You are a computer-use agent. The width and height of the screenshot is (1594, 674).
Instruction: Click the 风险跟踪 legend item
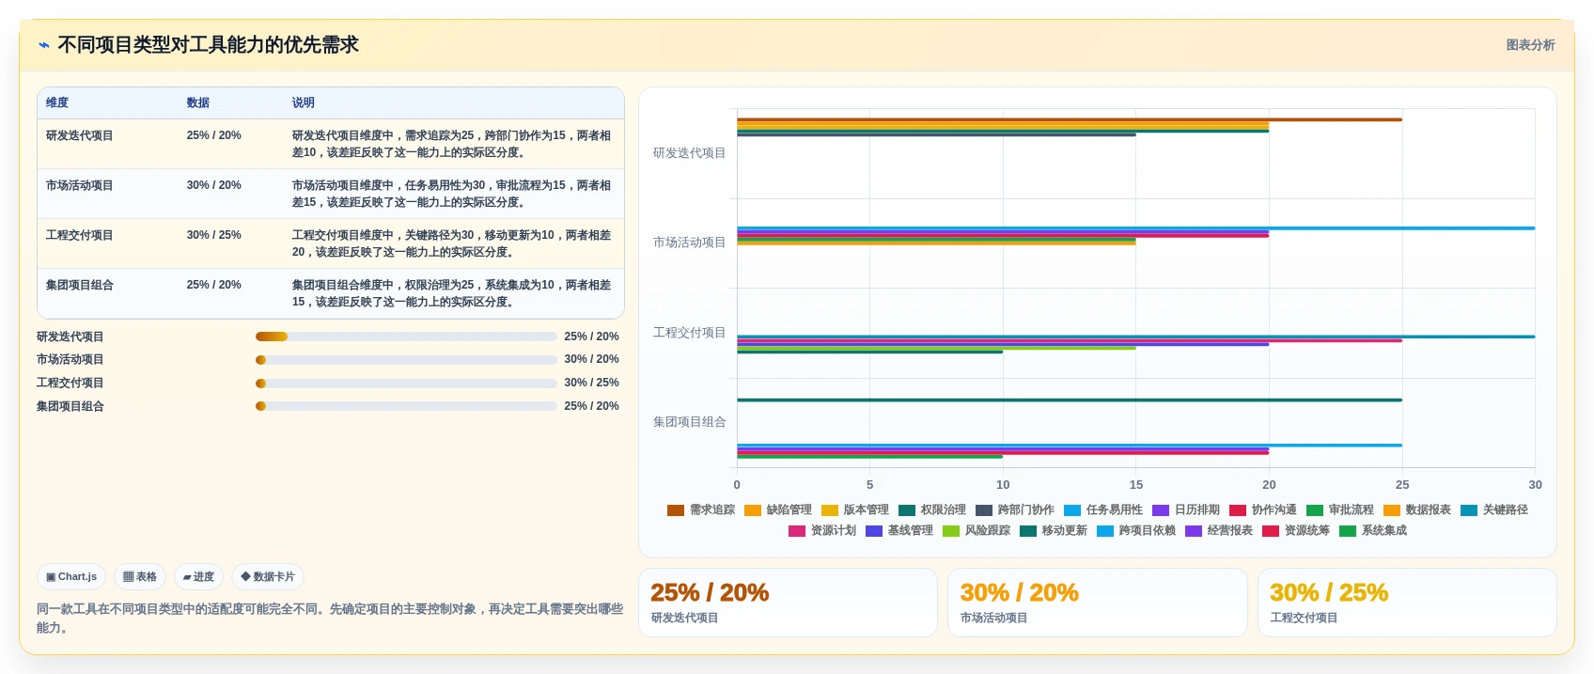977,530
